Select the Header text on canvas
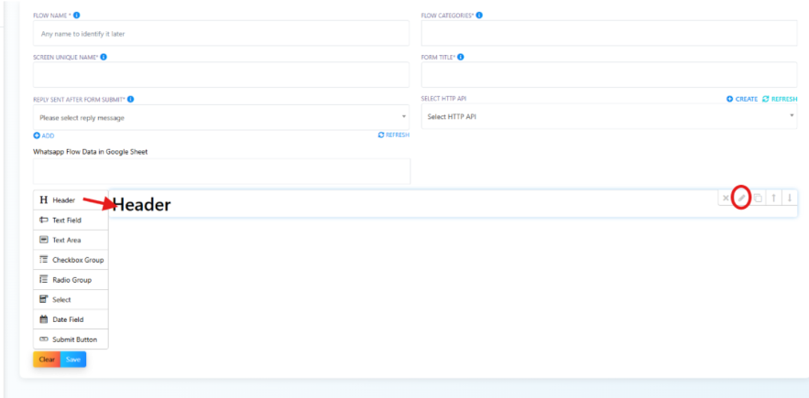 [x=141, y=205]
